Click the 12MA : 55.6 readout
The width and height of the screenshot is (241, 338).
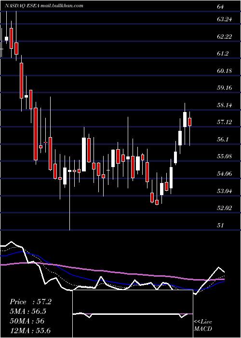click(30, 330)
